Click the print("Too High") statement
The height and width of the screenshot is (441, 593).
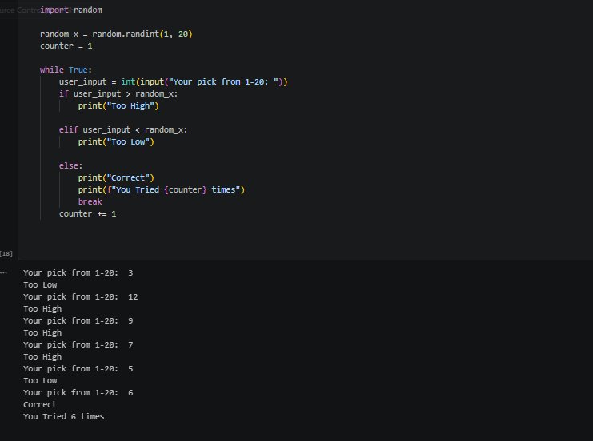tap(118, 106)
